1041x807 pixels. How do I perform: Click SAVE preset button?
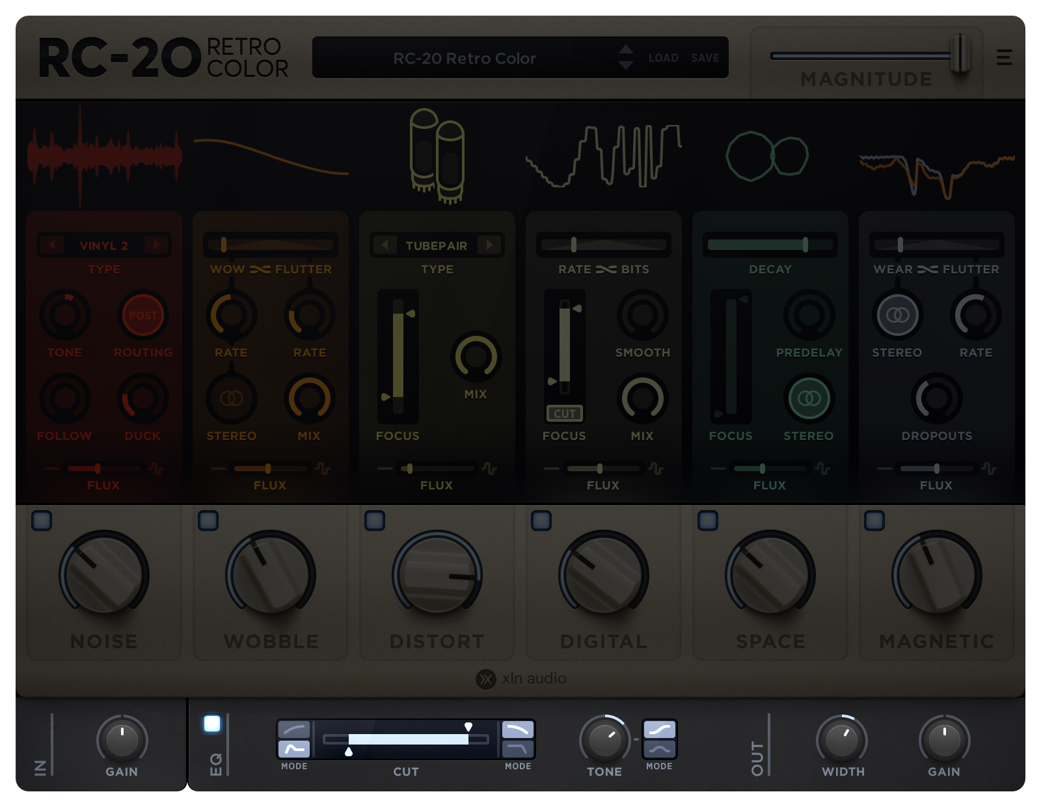tap(705, 58)
